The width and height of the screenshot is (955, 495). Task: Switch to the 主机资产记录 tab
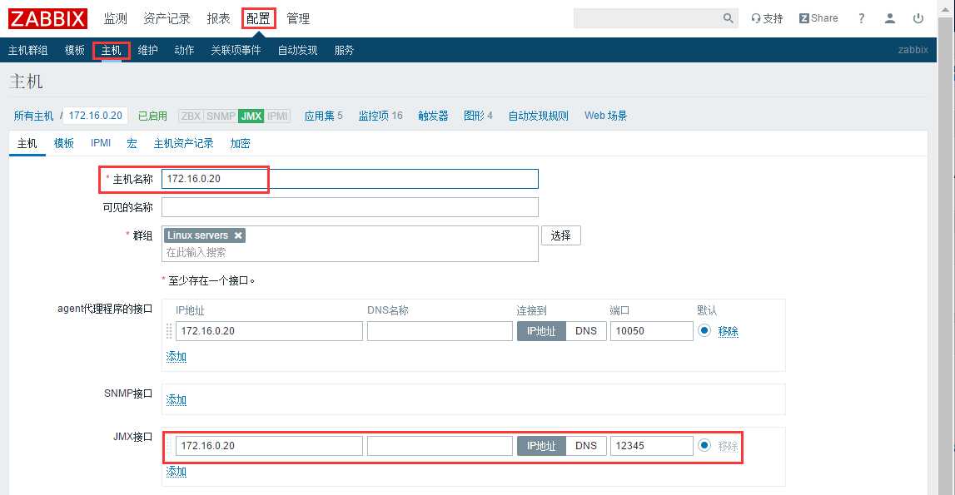click(x=183, y=144)
